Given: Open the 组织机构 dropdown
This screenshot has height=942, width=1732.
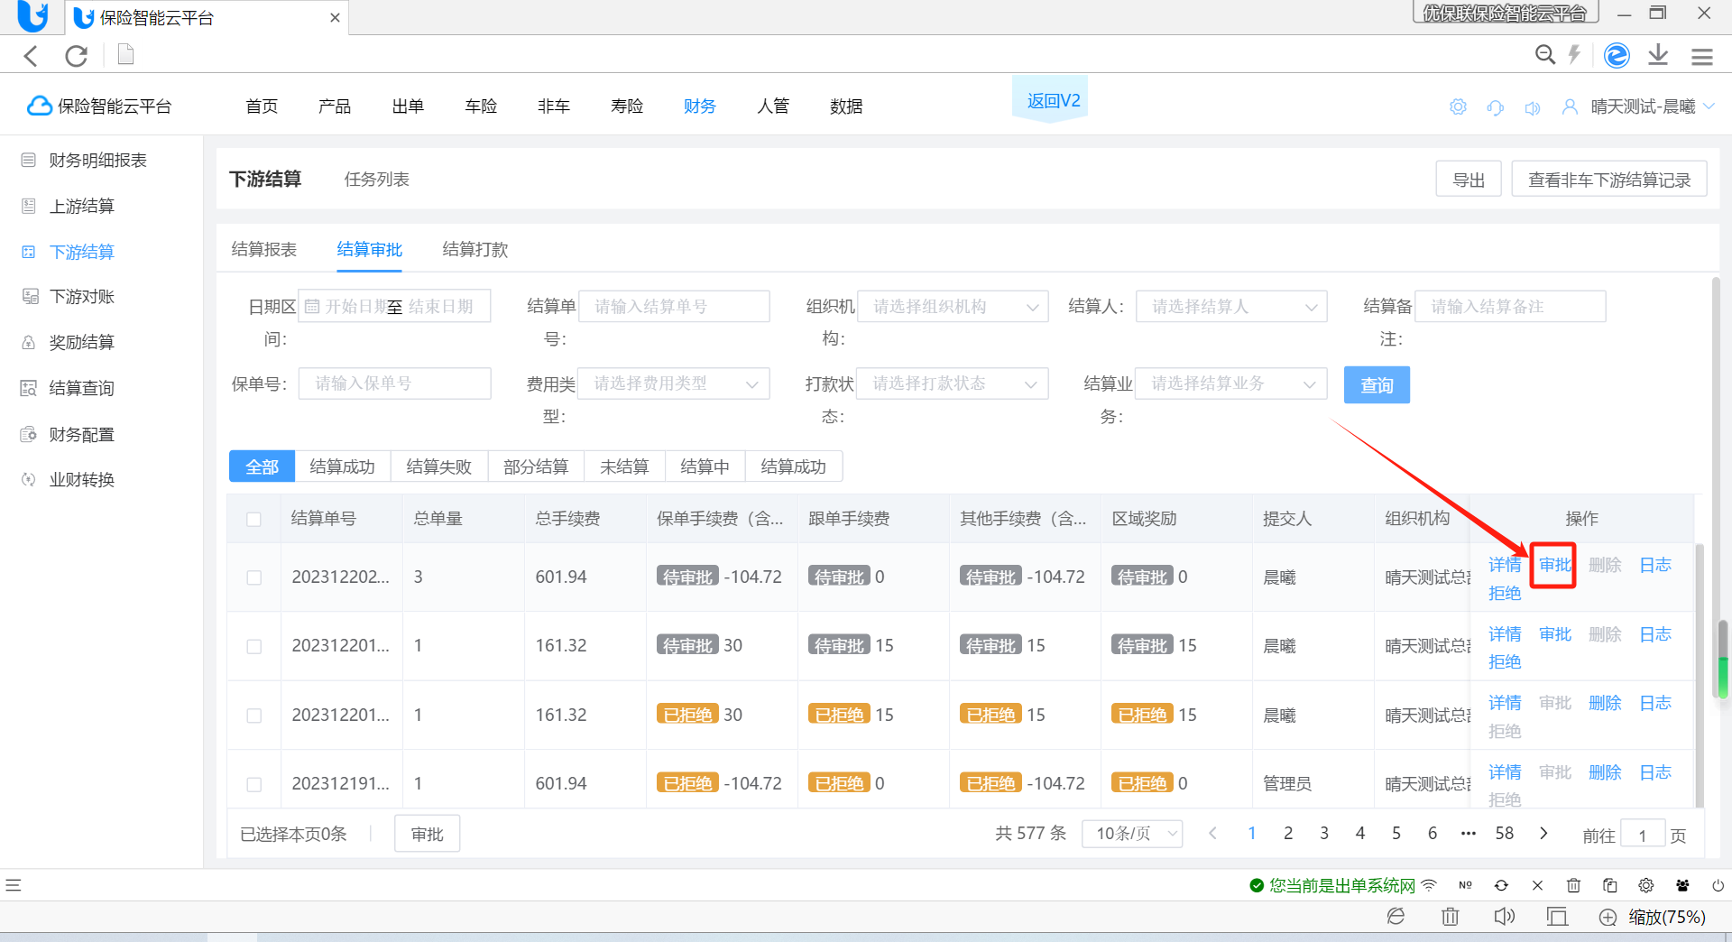Looking at the screenshot, I should coord(953,307).
